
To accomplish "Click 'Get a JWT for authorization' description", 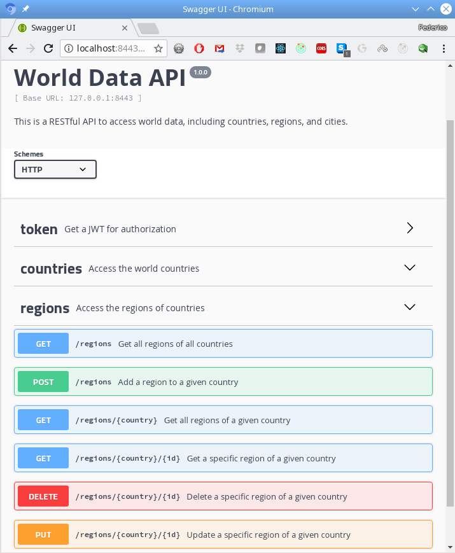I will (x=120, y=229).
